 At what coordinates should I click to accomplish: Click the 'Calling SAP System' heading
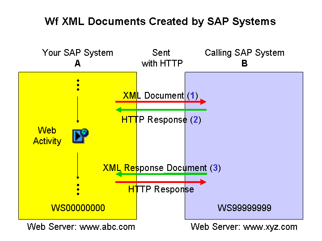click(244, 53)
